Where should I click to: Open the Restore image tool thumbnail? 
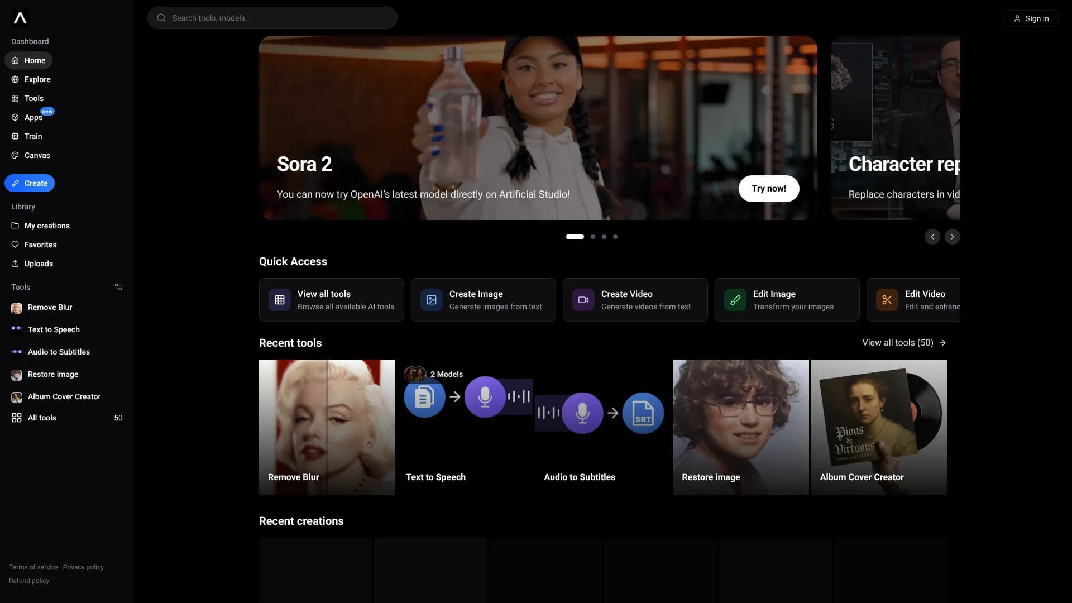[741, 427]
